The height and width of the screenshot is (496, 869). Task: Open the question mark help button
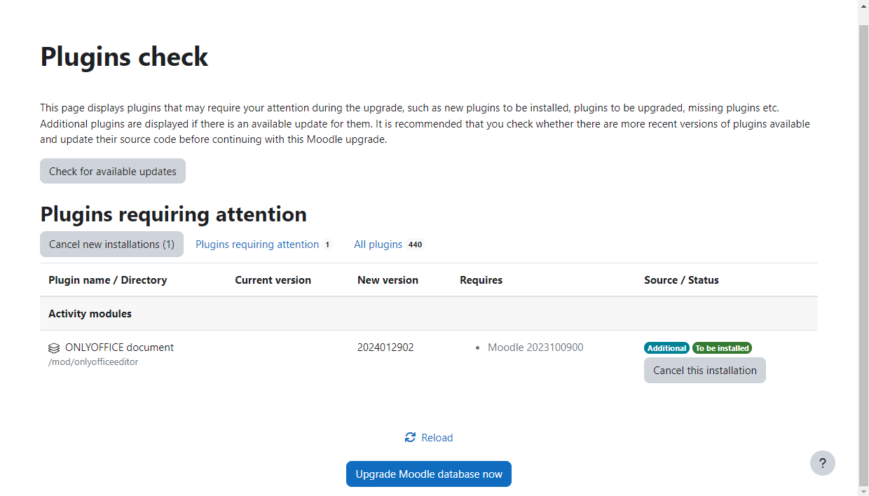tap(822, 463)
